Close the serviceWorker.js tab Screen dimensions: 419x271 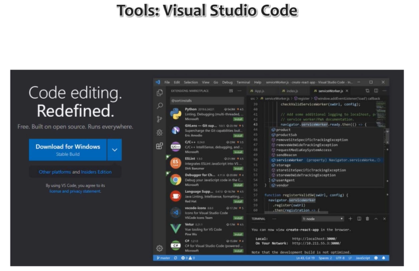(x=347, y=91)
